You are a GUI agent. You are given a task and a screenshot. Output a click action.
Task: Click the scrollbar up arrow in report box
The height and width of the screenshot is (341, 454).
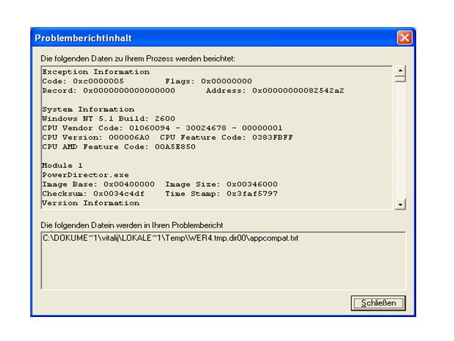[x=400, y=71]
